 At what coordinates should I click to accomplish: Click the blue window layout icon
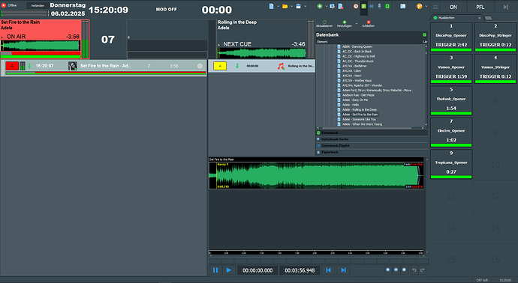tap(402, 6)
